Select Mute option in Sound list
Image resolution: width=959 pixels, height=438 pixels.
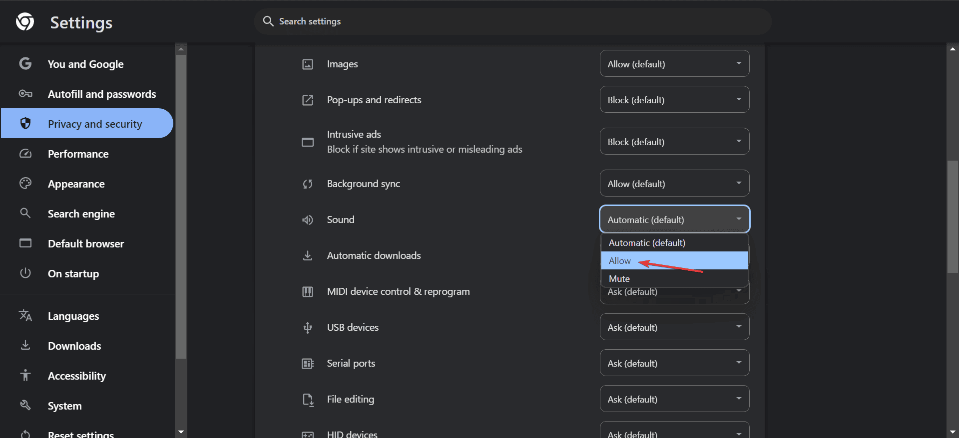click(x=674, y=278)
